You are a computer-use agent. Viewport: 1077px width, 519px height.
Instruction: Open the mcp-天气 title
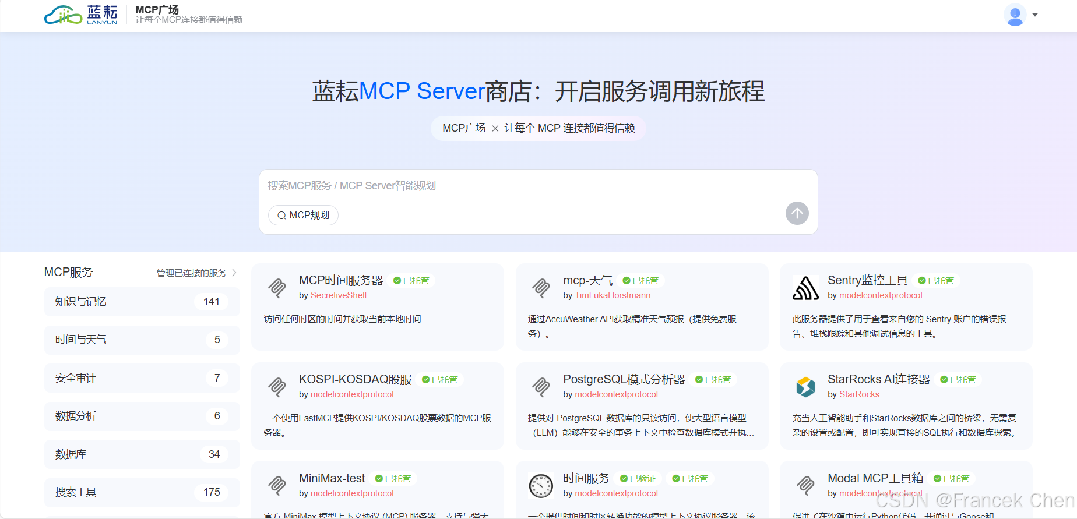click(587, 280)
